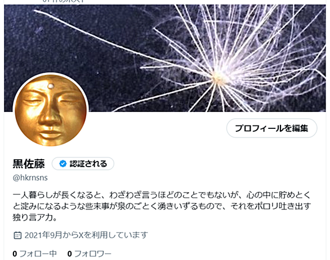Image resolution: width=330 pixels, height=260 pixels.
Task: Click the blue verified checkmark badge icon
Action: point(63,164)
